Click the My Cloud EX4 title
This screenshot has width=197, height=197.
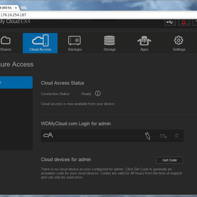point(15,21)
